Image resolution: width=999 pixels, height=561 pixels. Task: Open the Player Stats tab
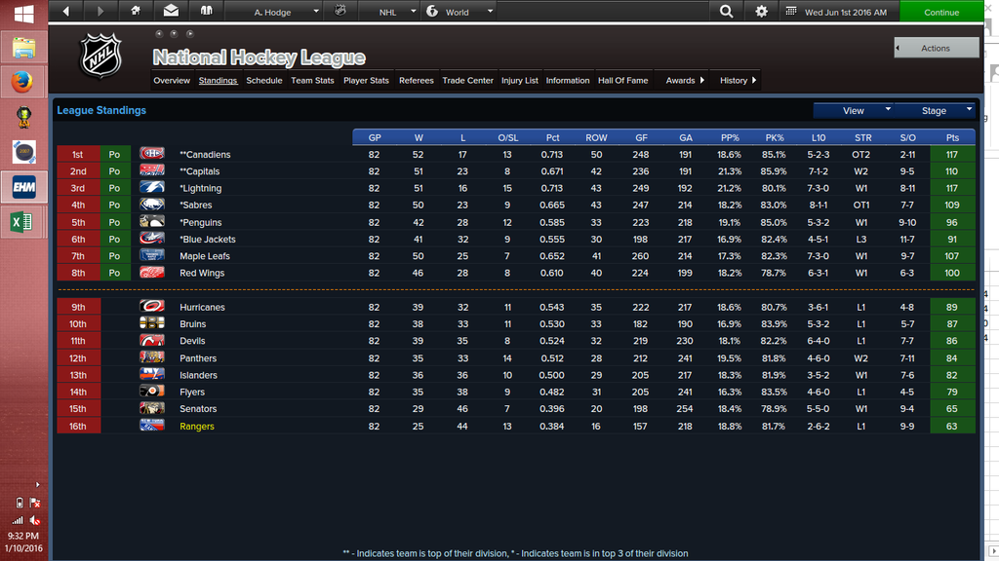366,80
